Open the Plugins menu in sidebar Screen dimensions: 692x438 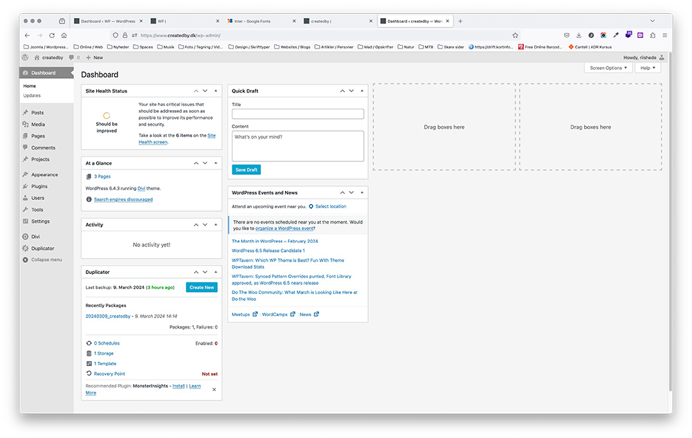coord(39,186)
